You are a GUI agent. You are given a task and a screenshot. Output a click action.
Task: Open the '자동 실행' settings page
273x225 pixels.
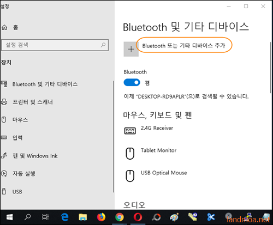point(24,174)
